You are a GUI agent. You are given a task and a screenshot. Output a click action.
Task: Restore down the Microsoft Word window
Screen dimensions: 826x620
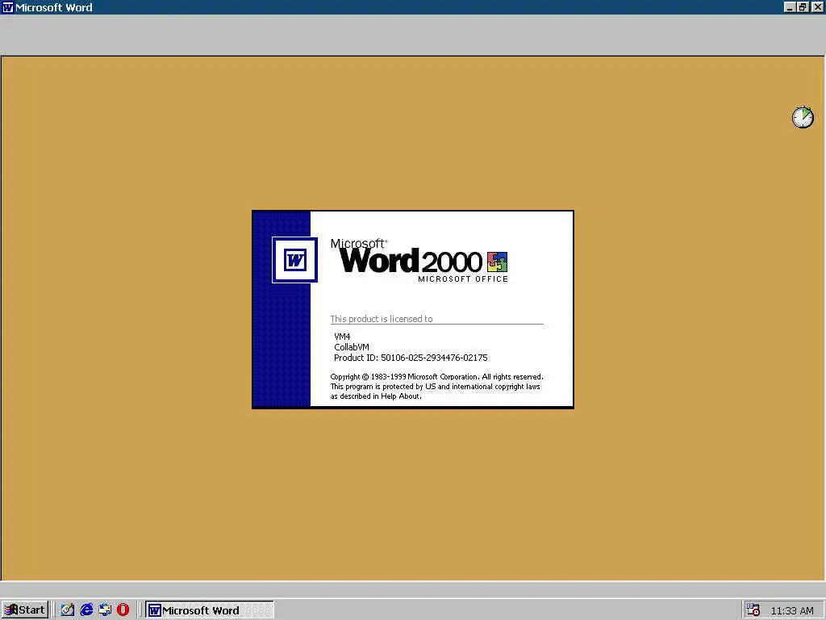pyautogui.click(x=803, y=7)
